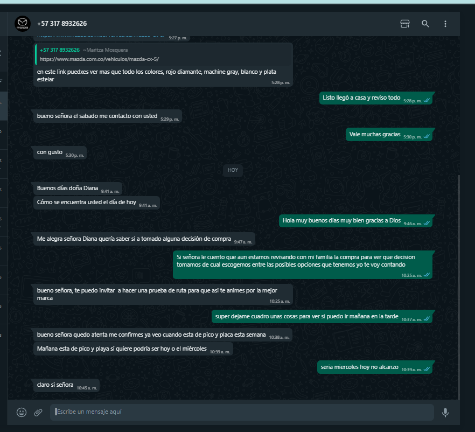The image size is (475, 432).
Task: Select the 'claro si señora' message
Action: (67, 385)
